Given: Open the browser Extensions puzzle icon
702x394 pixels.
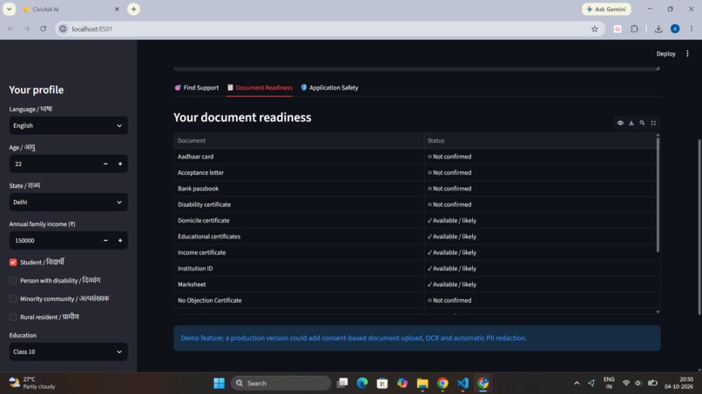Looking at the screenshot, I should (634, 29).
